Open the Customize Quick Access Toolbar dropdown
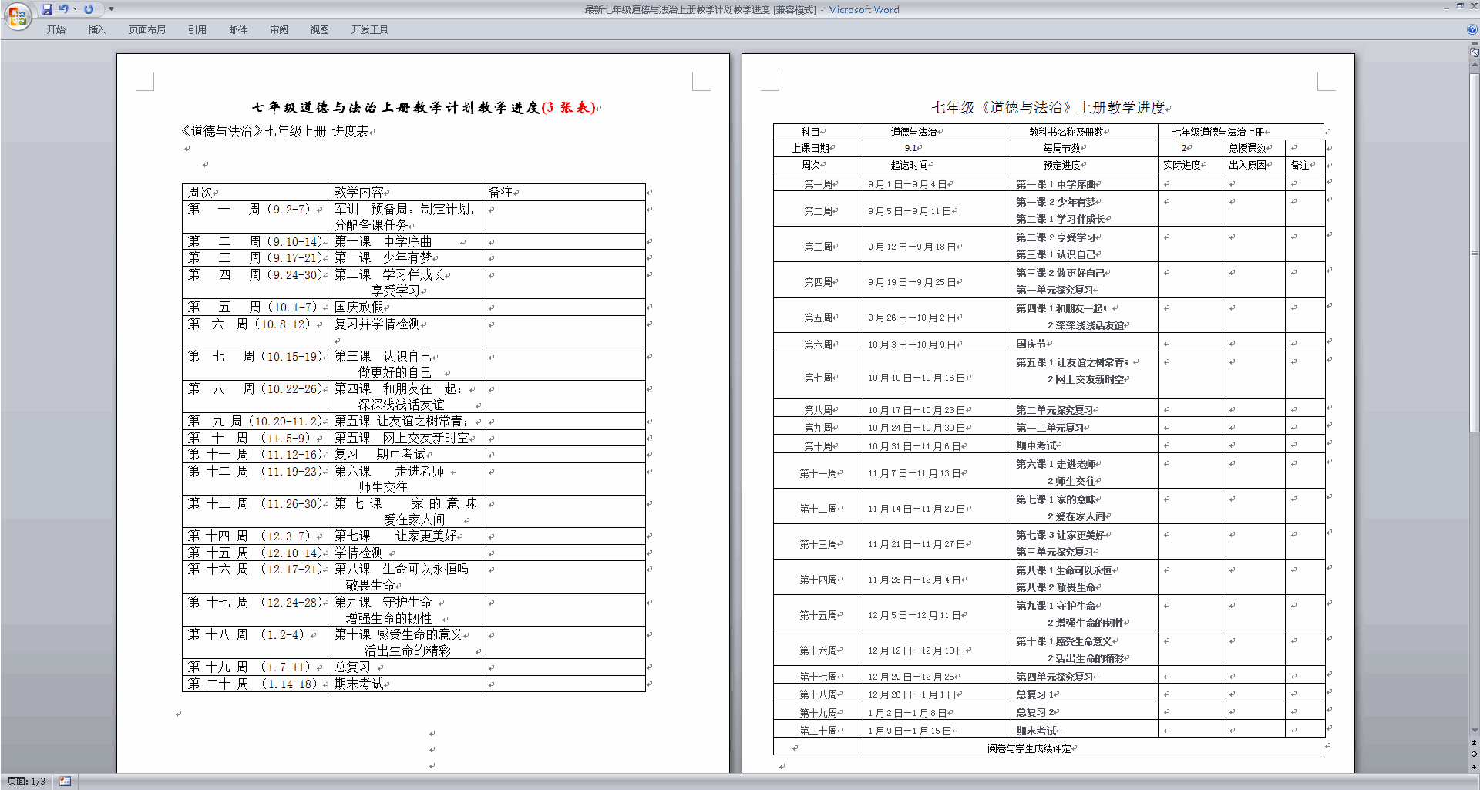 tap(111, 9)
